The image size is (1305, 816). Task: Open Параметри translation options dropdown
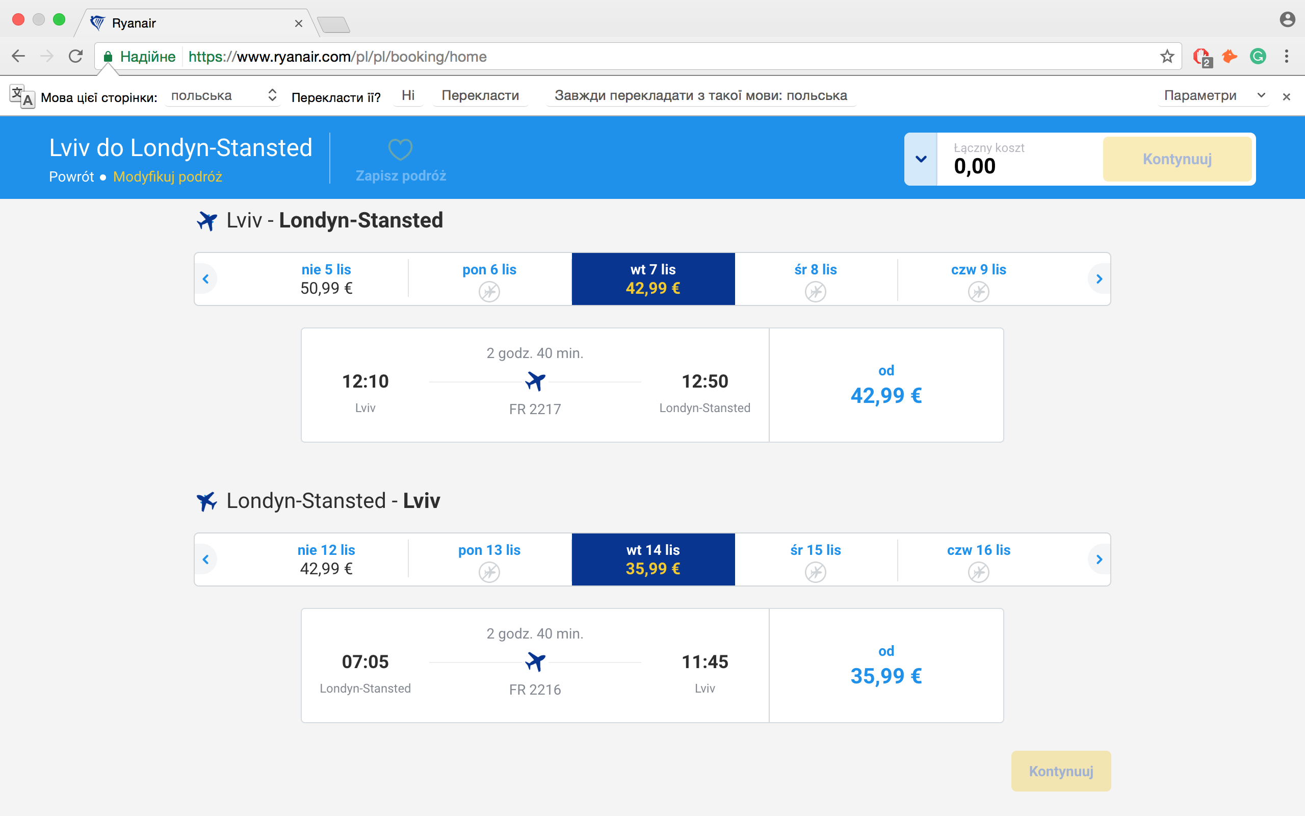pyautogui.click(x=1213, y=96)
